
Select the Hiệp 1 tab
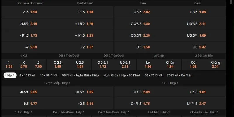(10, 75)
